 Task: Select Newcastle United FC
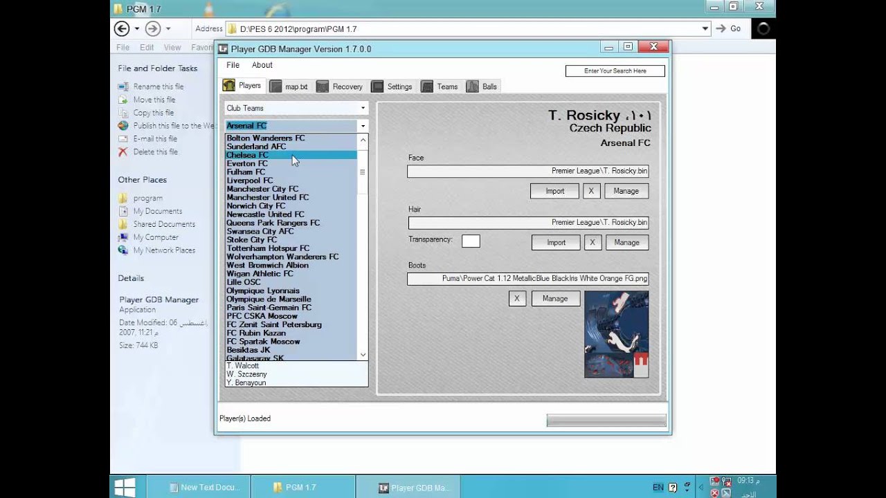[291, 214]
